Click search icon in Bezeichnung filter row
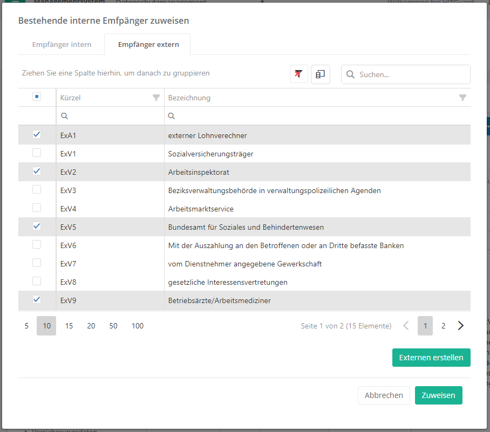The width and height of the screenshot is (490, 432). click(x=172, y=116)
